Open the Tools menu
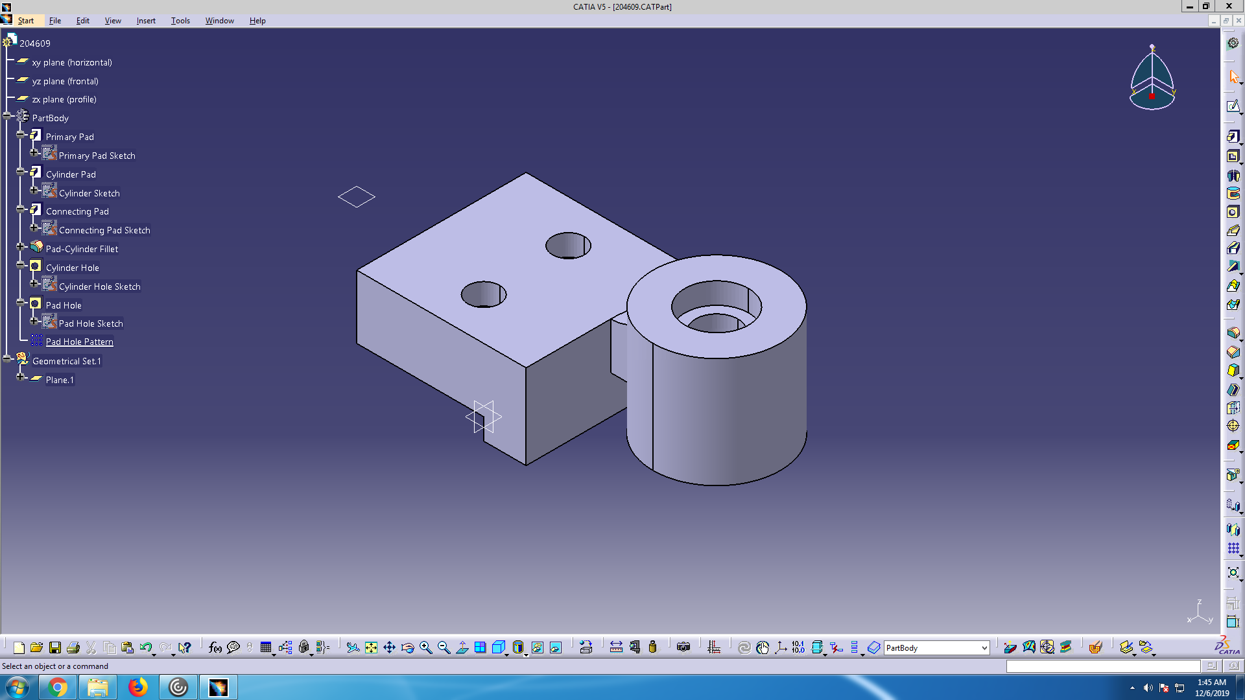The width and height of the screenshot is (1245, 700). pyautogui.click(x=180, y=21)
